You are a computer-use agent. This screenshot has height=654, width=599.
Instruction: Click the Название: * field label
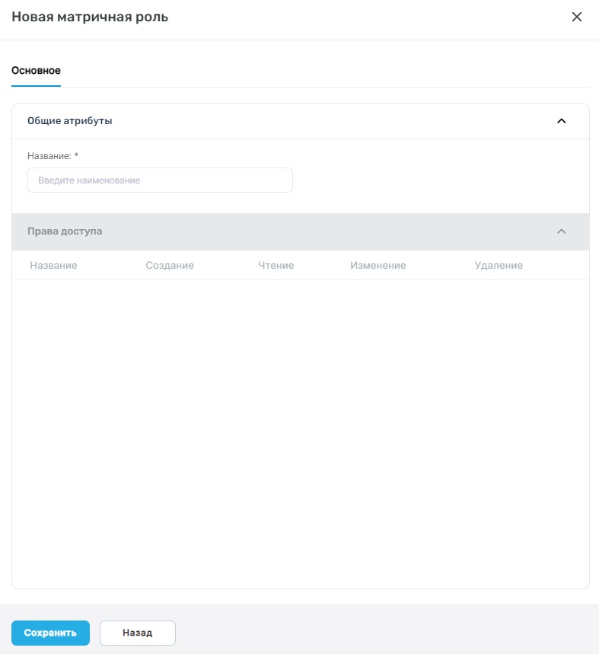point(53,156)
